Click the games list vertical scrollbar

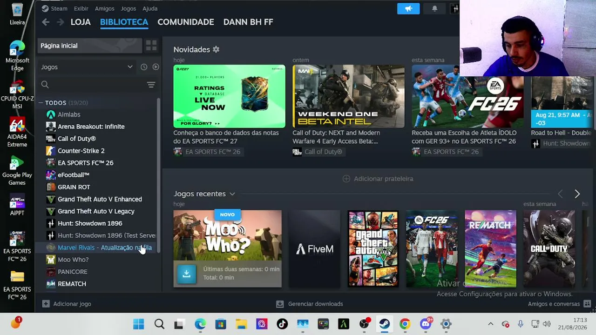tap(159, 176)
